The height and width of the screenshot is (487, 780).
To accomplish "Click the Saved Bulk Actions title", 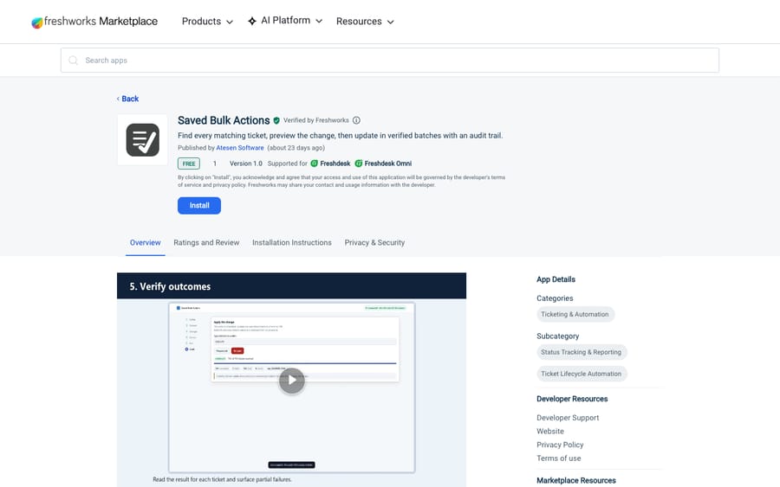I will click(x=224, y=120).
